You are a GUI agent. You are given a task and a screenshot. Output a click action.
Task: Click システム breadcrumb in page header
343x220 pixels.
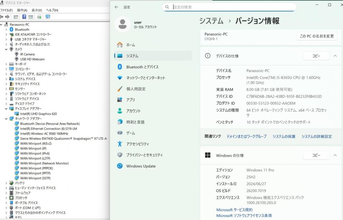[x=211, y=21]
